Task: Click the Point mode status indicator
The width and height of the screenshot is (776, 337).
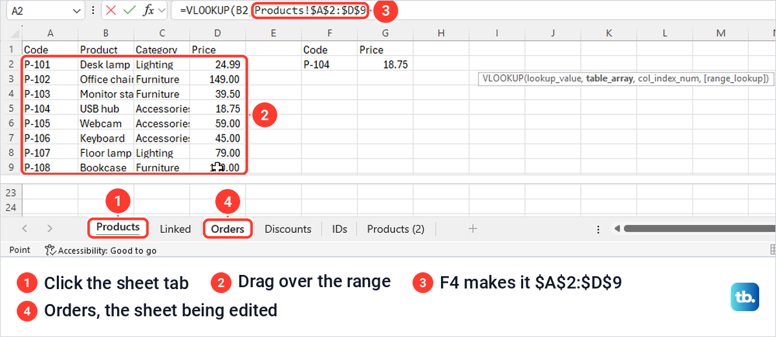Action: pos(20,250)
